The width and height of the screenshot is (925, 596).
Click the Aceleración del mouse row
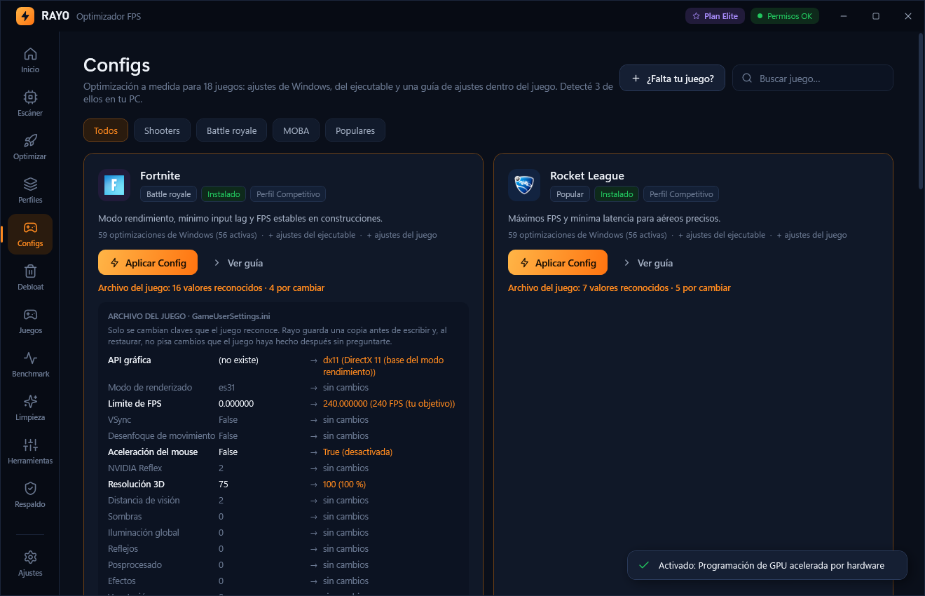(x=283, y=452)
